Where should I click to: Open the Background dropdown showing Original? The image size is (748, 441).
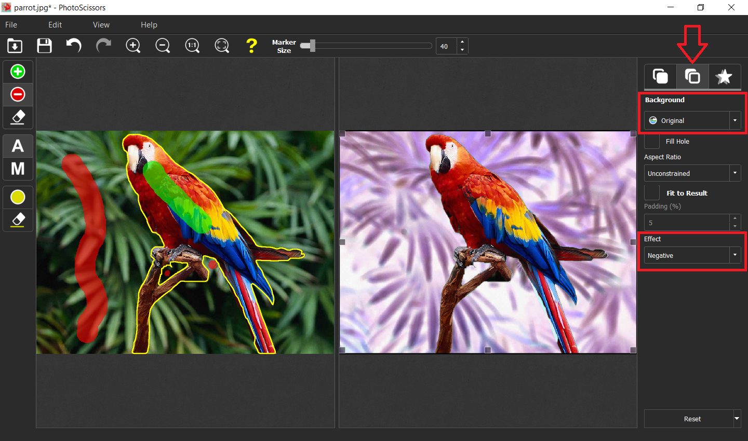pos(734,120)
